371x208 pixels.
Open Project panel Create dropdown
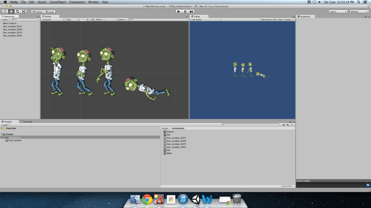[5, 125]
